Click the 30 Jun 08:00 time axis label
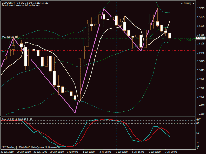This screenshot has width=206, height=154. 57,152
